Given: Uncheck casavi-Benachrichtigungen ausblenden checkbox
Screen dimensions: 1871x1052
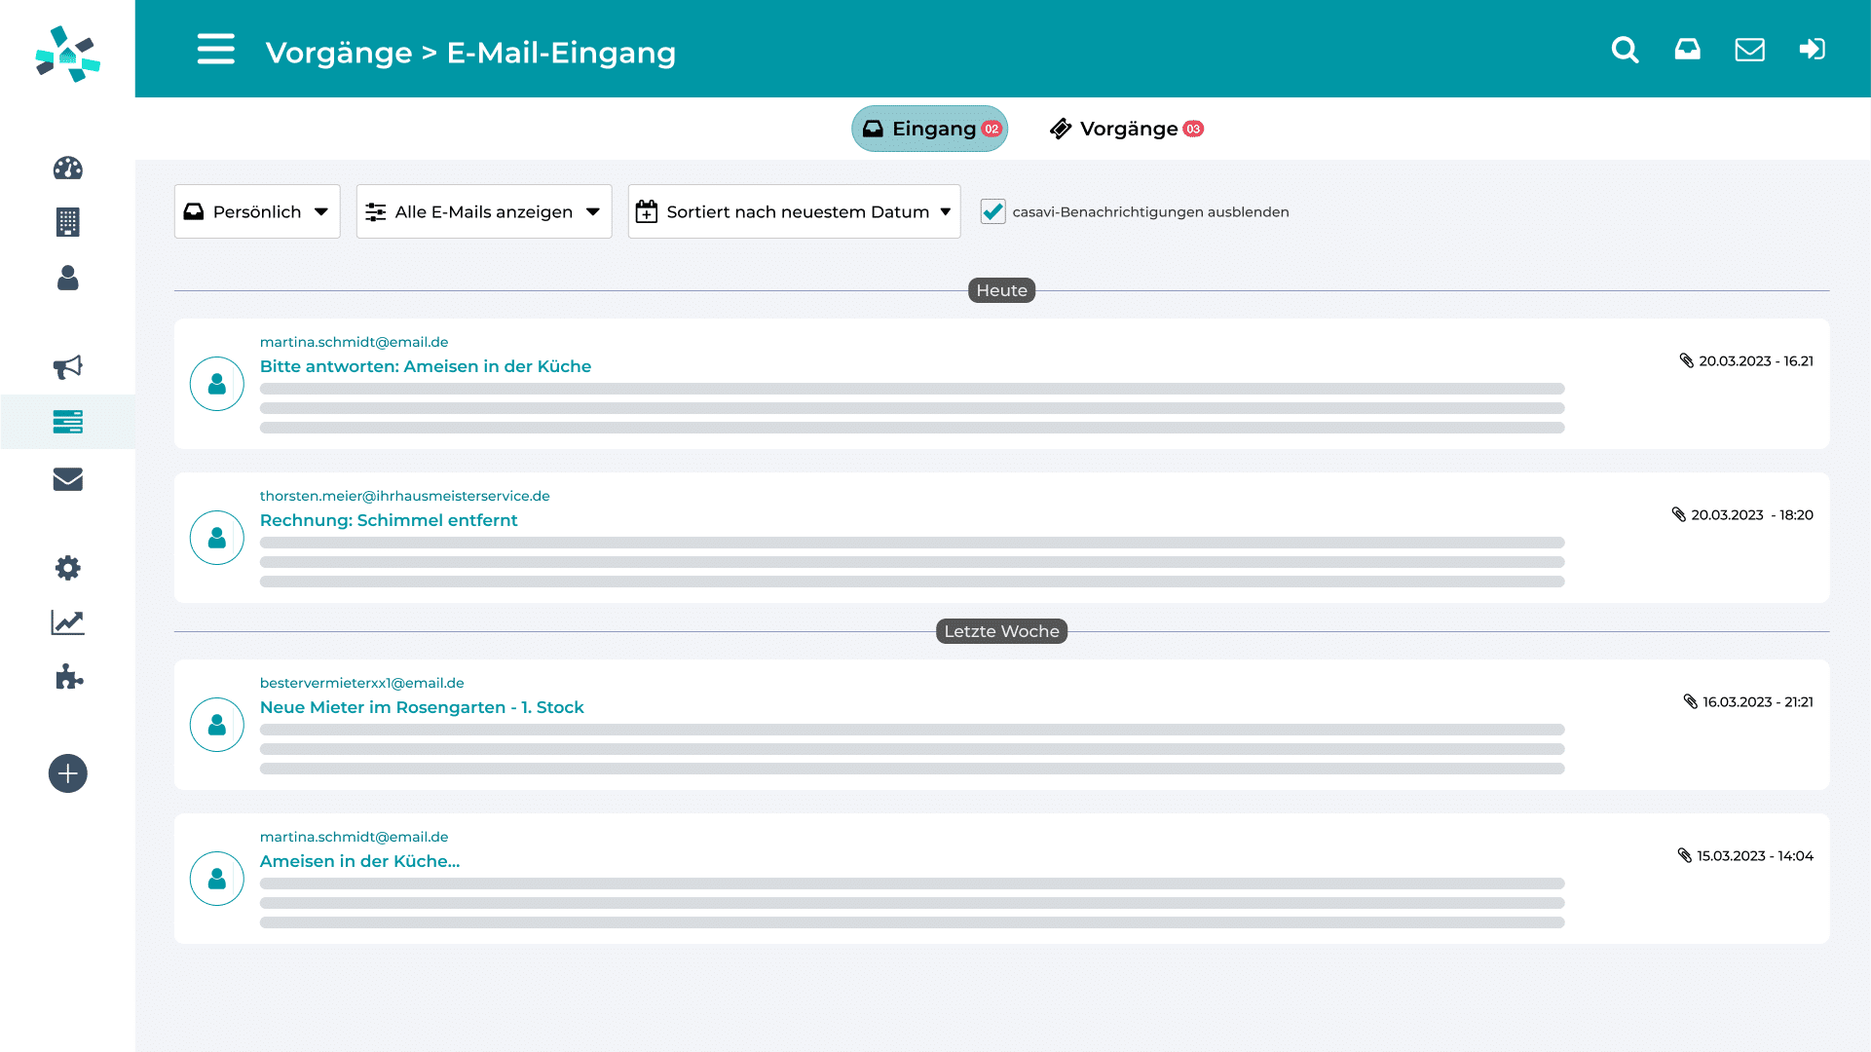Looking at the screenshot, I should [x=992, y=211].
